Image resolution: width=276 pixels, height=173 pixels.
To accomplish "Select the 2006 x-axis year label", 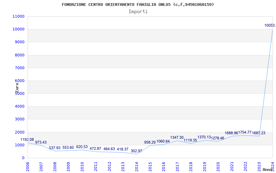I will click(28, 166).
